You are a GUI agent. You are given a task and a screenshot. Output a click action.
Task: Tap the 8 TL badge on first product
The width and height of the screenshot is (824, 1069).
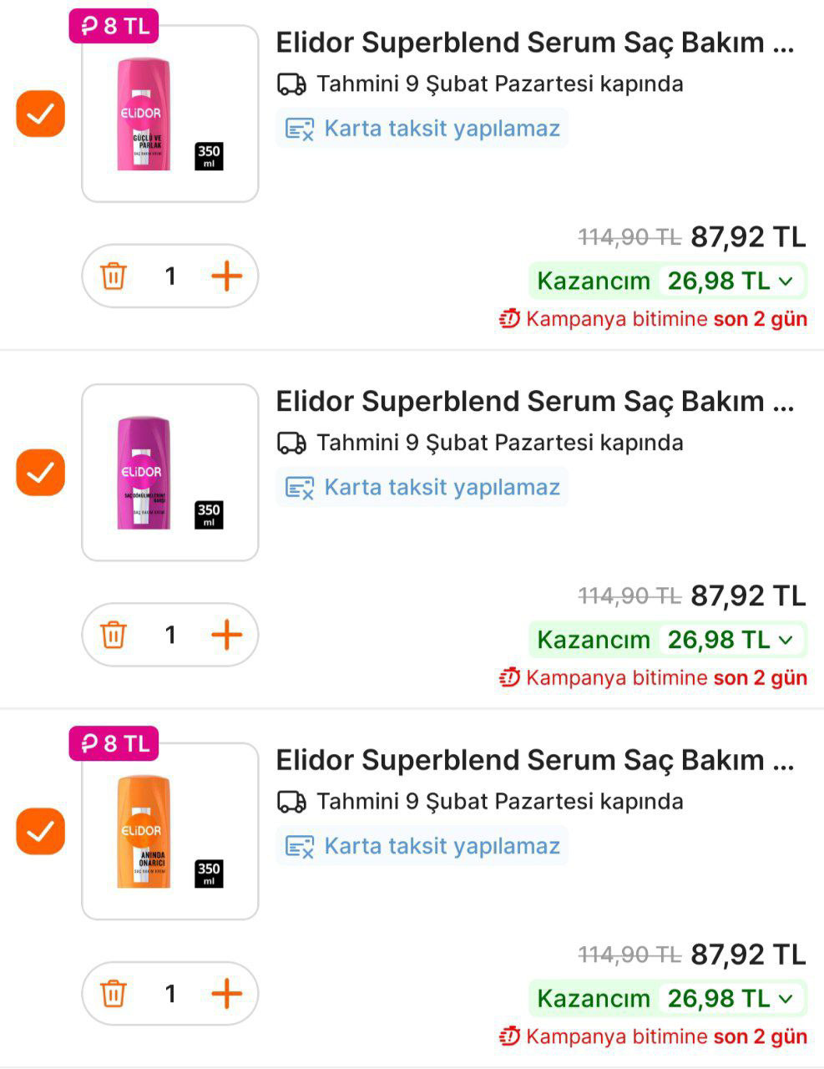114,26
